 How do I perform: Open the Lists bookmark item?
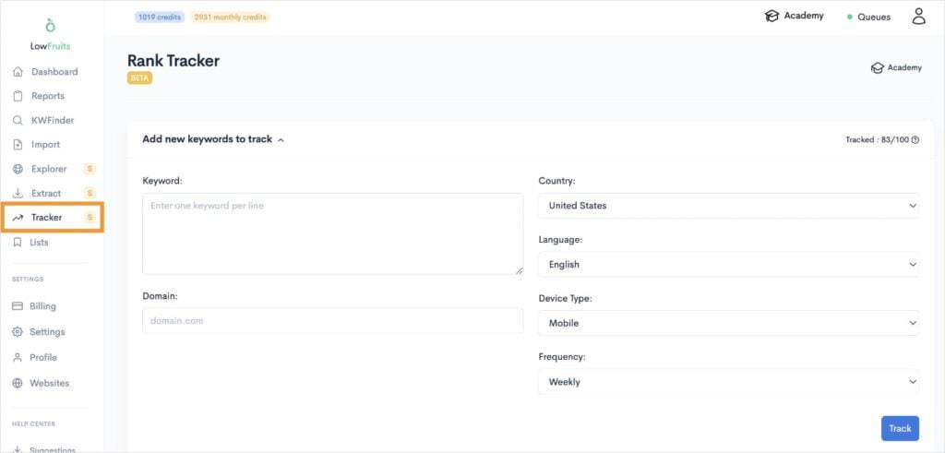click(x=39, y=243)
